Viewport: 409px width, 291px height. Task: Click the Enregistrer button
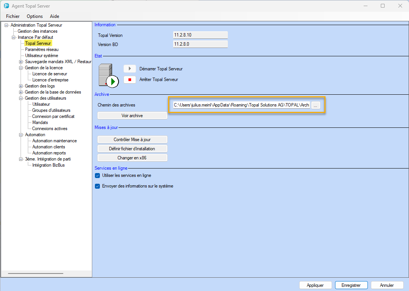point(351,285)
